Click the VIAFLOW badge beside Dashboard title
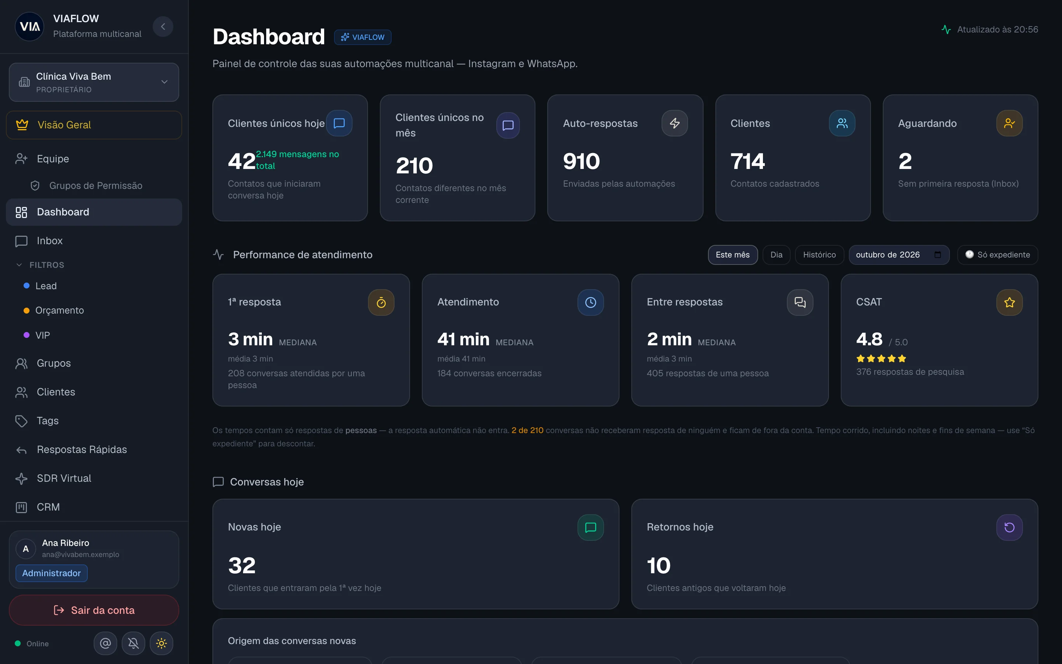The height and width of the screenshot is (664, 1062). coord(362,37)
